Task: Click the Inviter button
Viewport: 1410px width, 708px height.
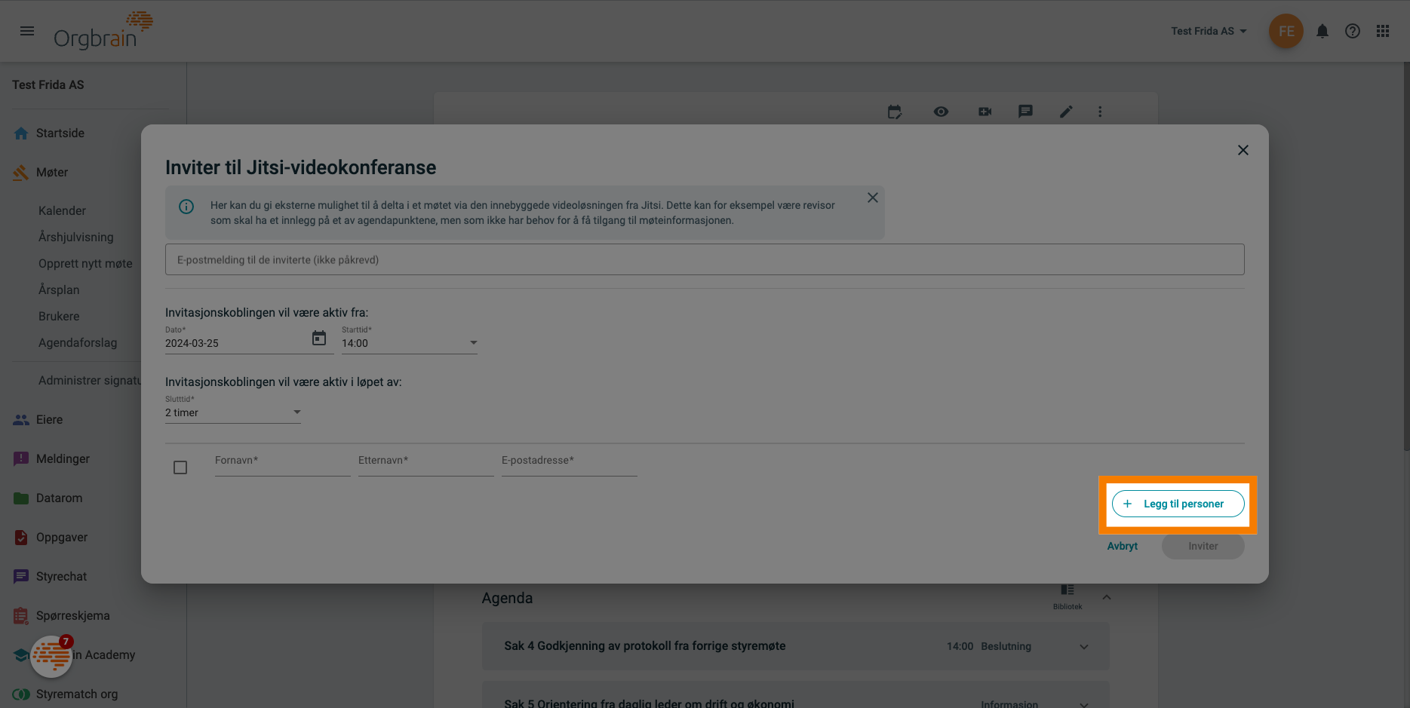Action: click(1203, 546)
